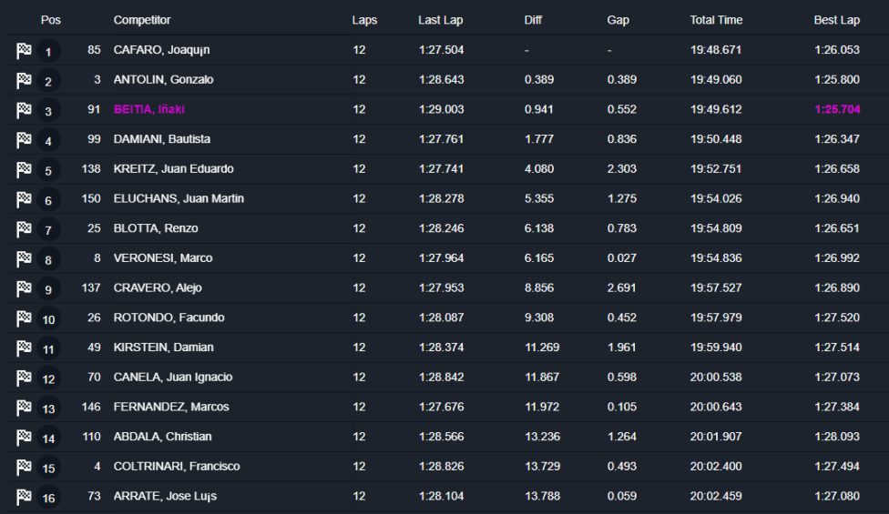Select the finish flag in BEITIA's row
889x514 pixels.
tap(24, 110)
